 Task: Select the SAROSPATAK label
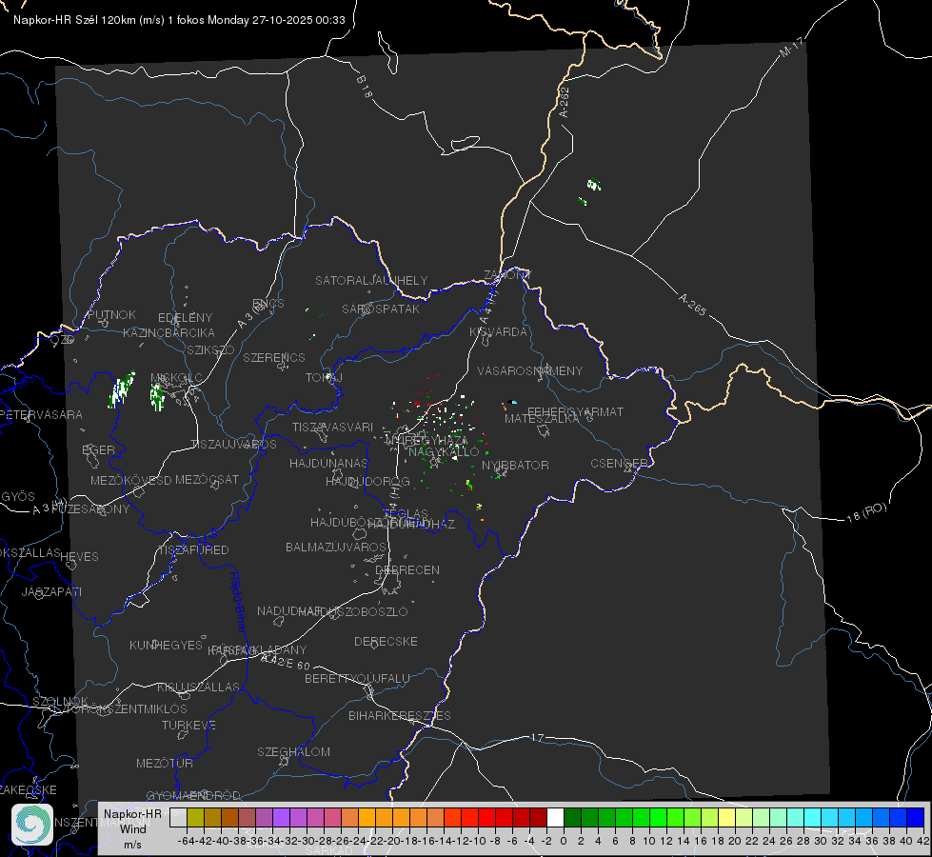[381, 309]
